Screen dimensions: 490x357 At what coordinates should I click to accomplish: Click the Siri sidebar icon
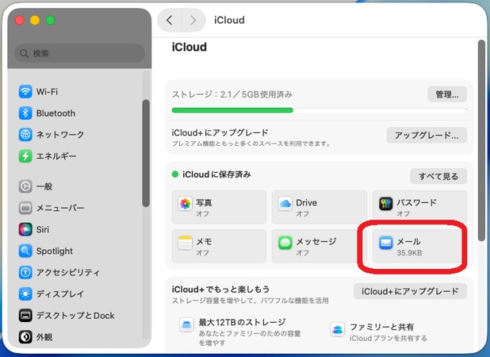[25, 229]
